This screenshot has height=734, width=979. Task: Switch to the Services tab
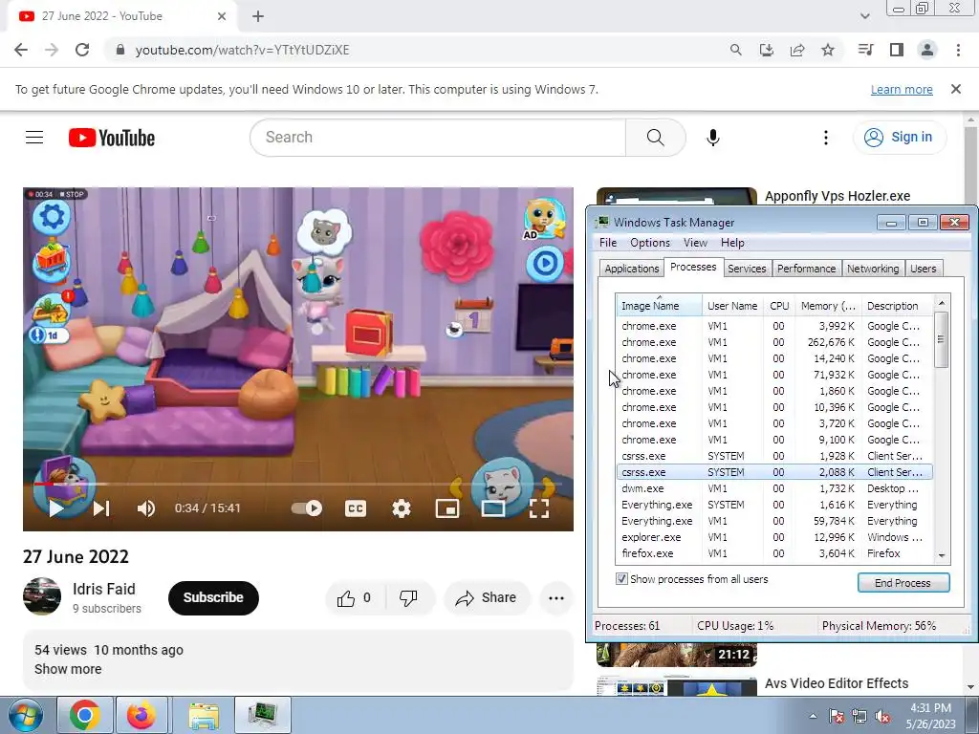pyautogui.click(x=746, y=269)
